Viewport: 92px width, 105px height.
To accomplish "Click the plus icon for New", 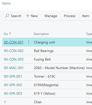I will tap(28, 16).
